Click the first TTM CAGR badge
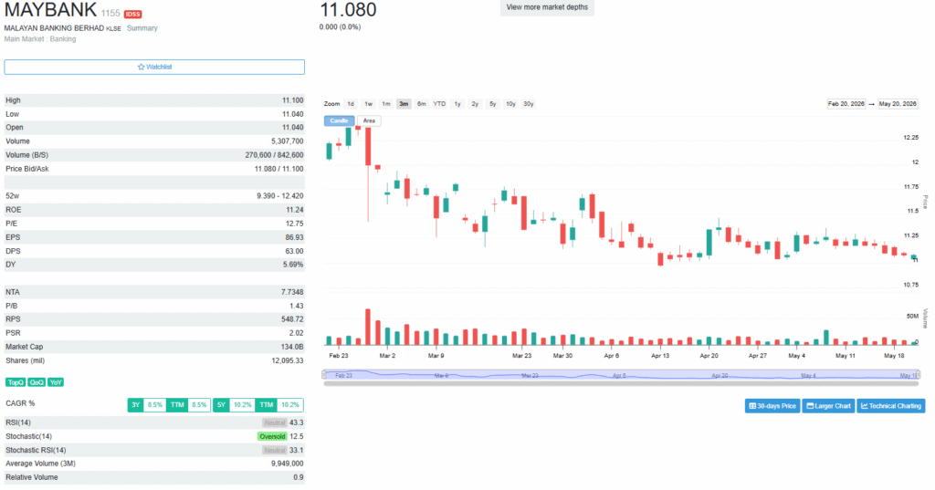The height and width of the screenshot is (490, 935). point(177,405)
